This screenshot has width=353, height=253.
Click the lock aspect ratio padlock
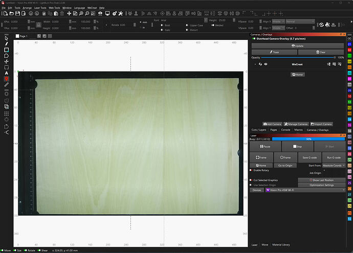(38, 25)
